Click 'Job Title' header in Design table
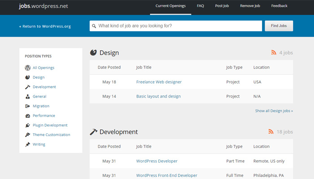 (x=144, y=67)
